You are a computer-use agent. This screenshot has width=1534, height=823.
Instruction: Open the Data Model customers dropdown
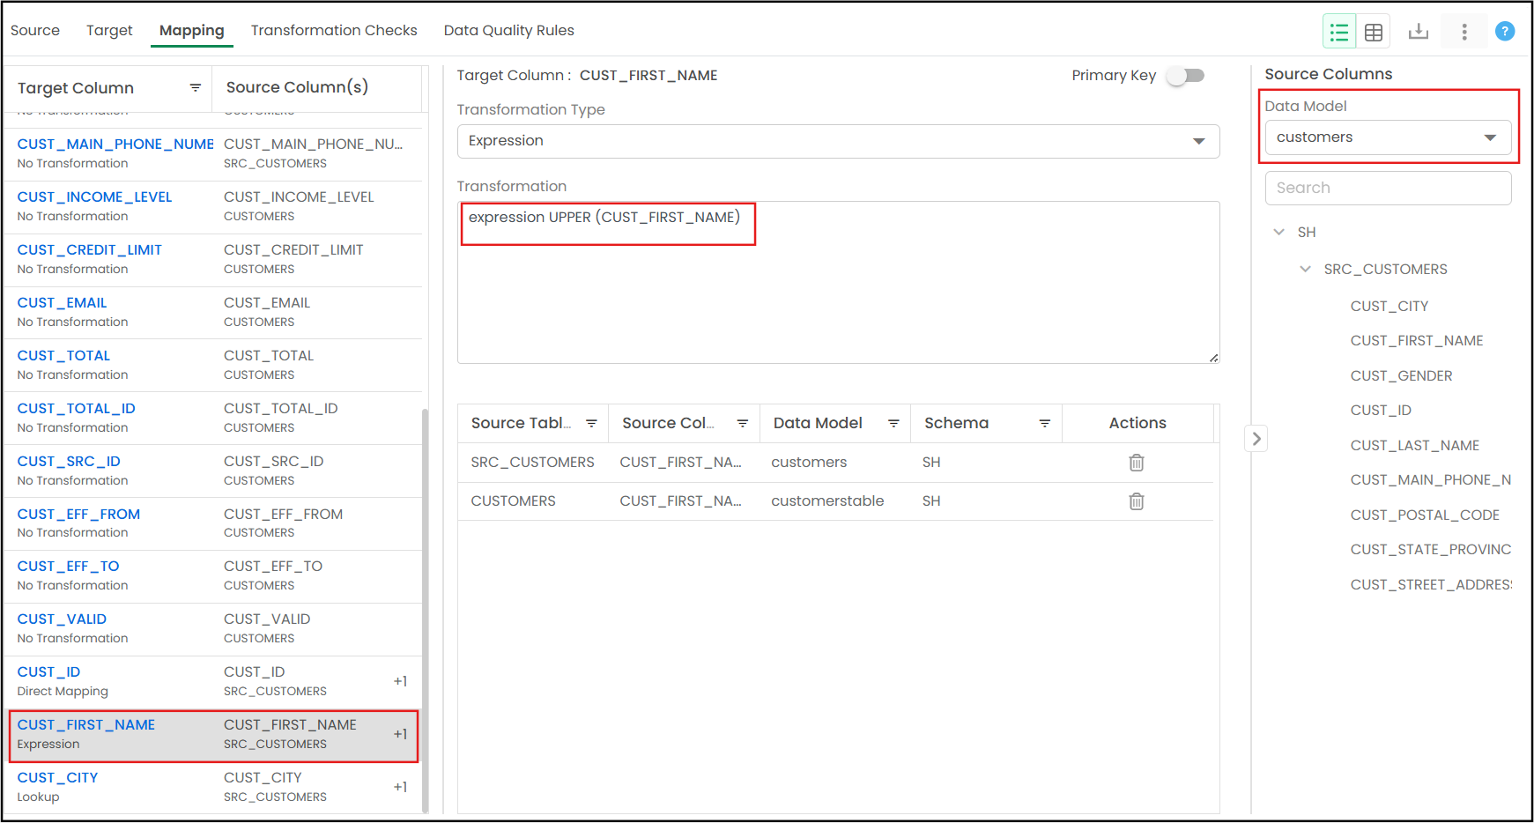(1388, 137)
